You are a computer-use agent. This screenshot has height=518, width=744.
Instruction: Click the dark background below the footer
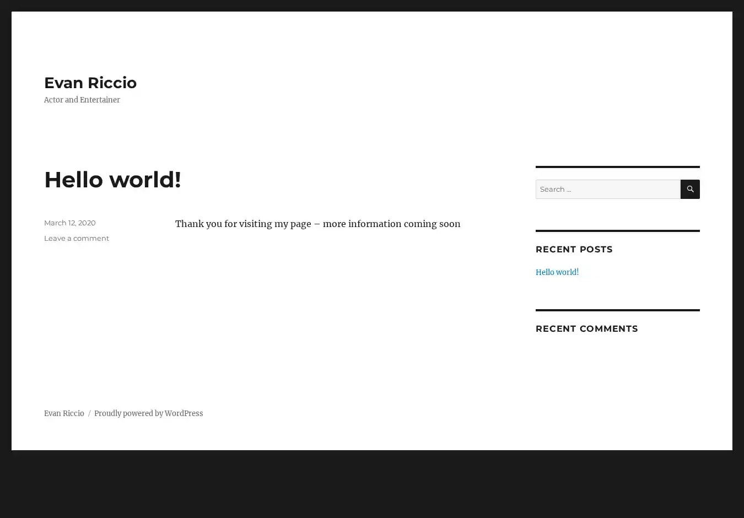coord(372,484)
